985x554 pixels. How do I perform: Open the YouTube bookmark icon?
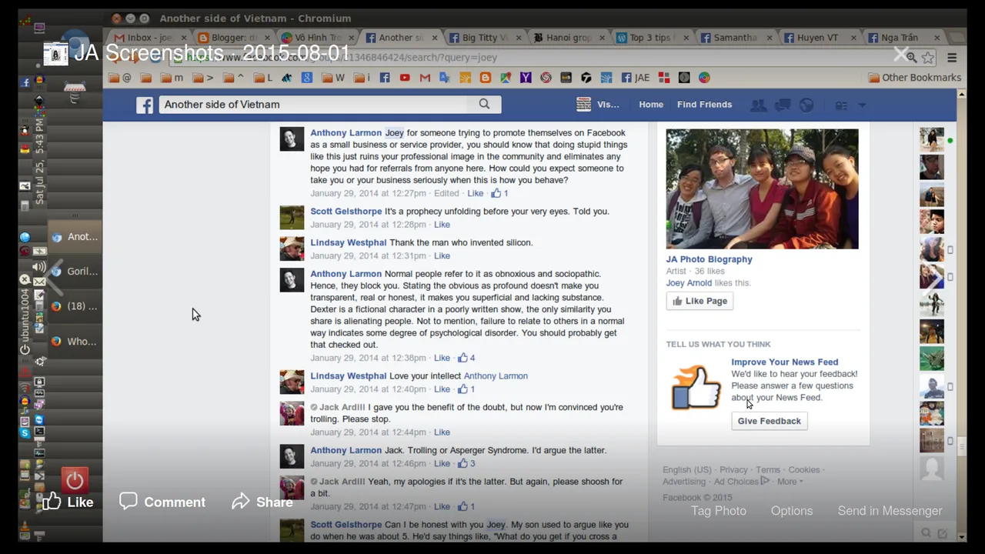[x=405, y=78]
